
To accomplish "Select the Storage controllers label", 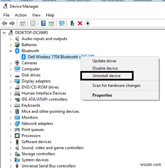I will pyautogui.click(x=38, y=154).
